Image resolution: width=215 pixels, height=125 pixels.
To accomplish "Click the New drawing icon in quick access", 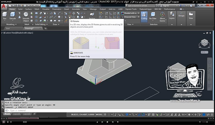I will pos(10,6).
